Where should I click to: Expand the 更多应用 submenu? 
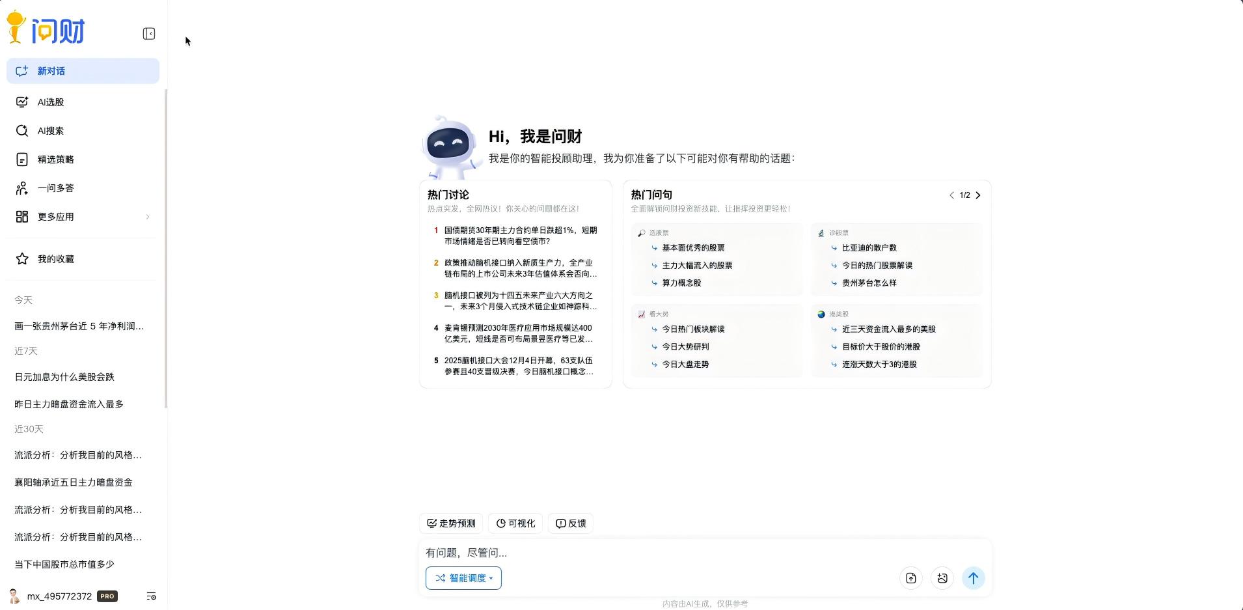click(x=55, y=216)
